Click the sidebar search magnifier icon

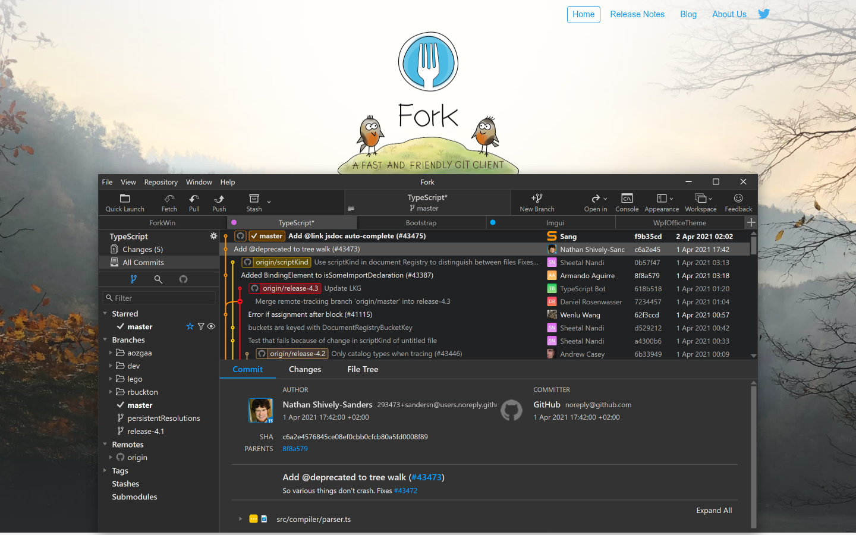pos(158,279)
